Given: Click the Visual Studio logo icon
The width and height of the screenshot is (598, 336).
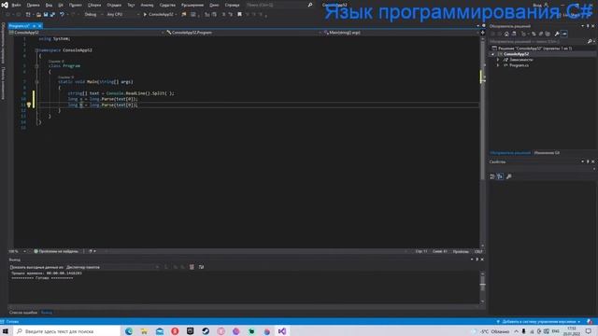Looking at the screenshot, I should coord(5,5).
